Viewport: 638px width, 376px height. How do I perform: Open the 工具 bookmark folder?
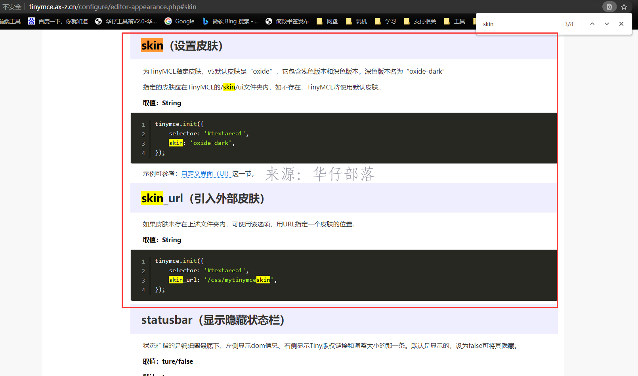click(454, 21)
